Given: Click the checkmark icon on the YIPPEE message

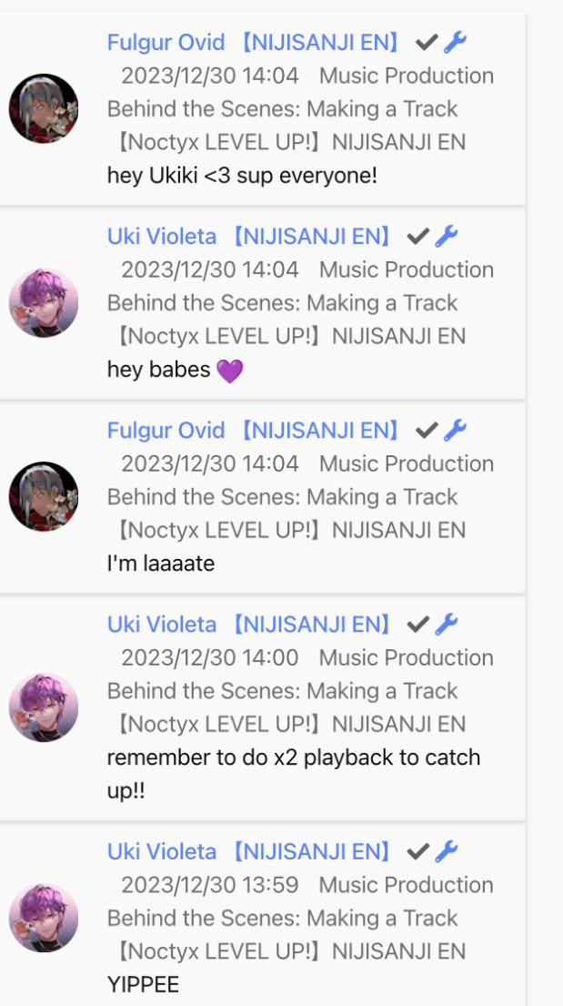Looking at the screenshot, I should (418, 852).
